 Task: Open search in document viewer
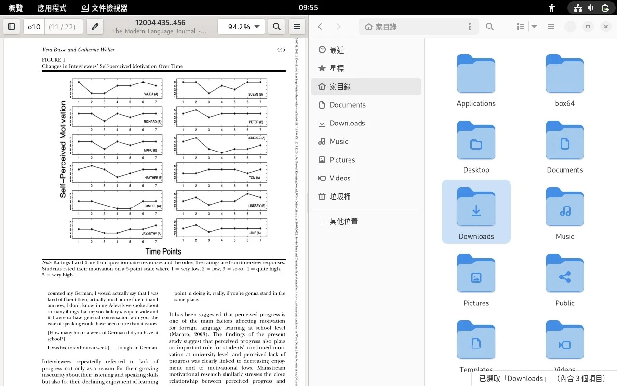277,27
